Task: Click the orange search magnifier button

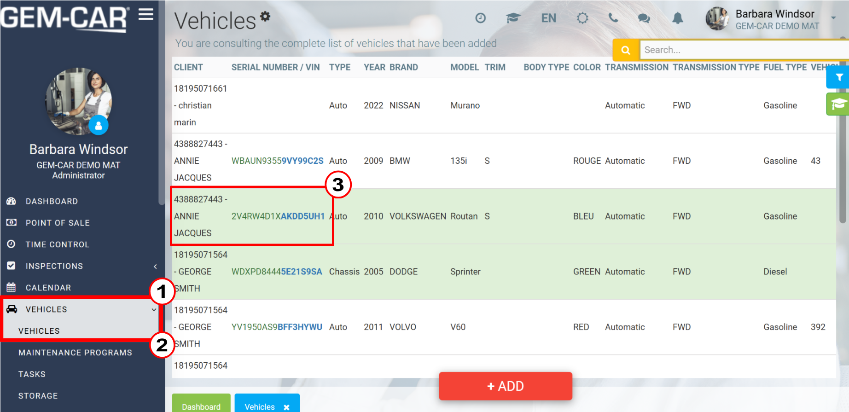Action: tap(626, 50)
